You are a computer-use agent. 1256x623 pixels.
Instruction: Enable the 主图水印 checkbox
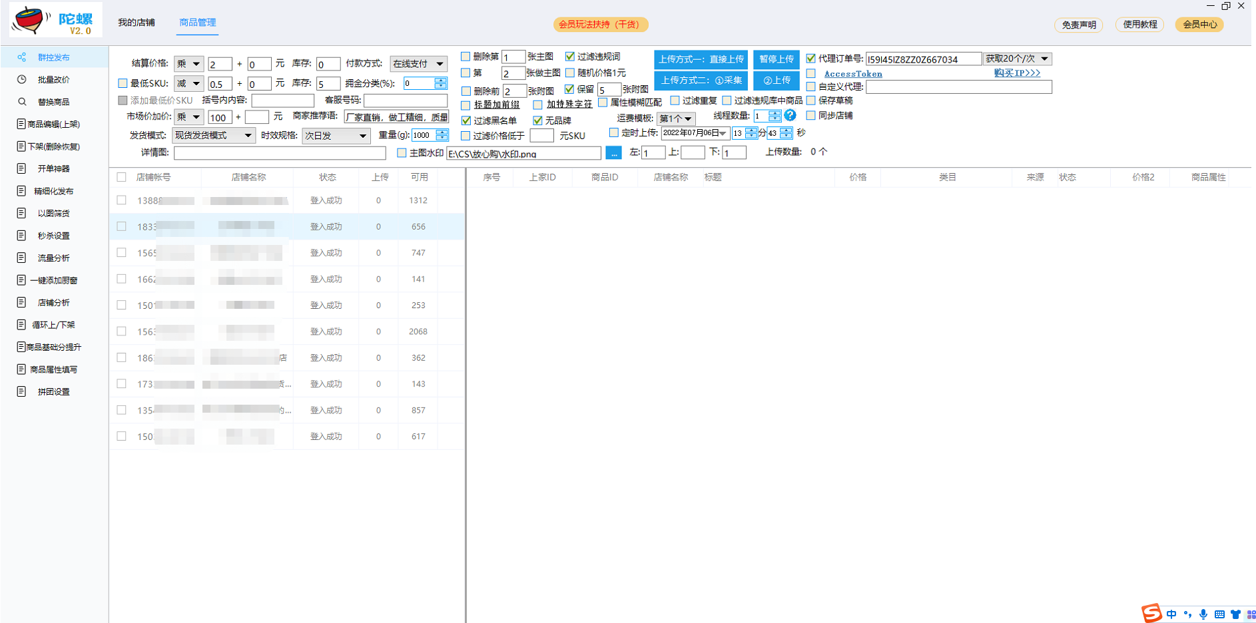pyautogui.click(x=402, y=153)
